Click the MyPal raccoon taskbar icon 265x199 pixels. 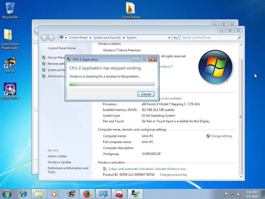(71, 194)
